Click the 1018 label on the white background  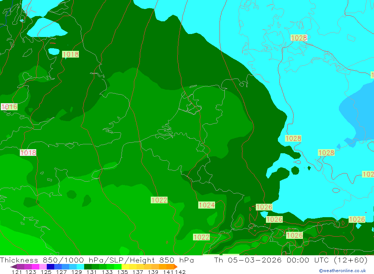28,153
